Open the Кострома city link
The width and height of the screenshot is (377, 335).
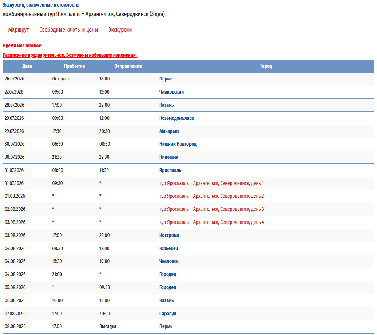169,236
